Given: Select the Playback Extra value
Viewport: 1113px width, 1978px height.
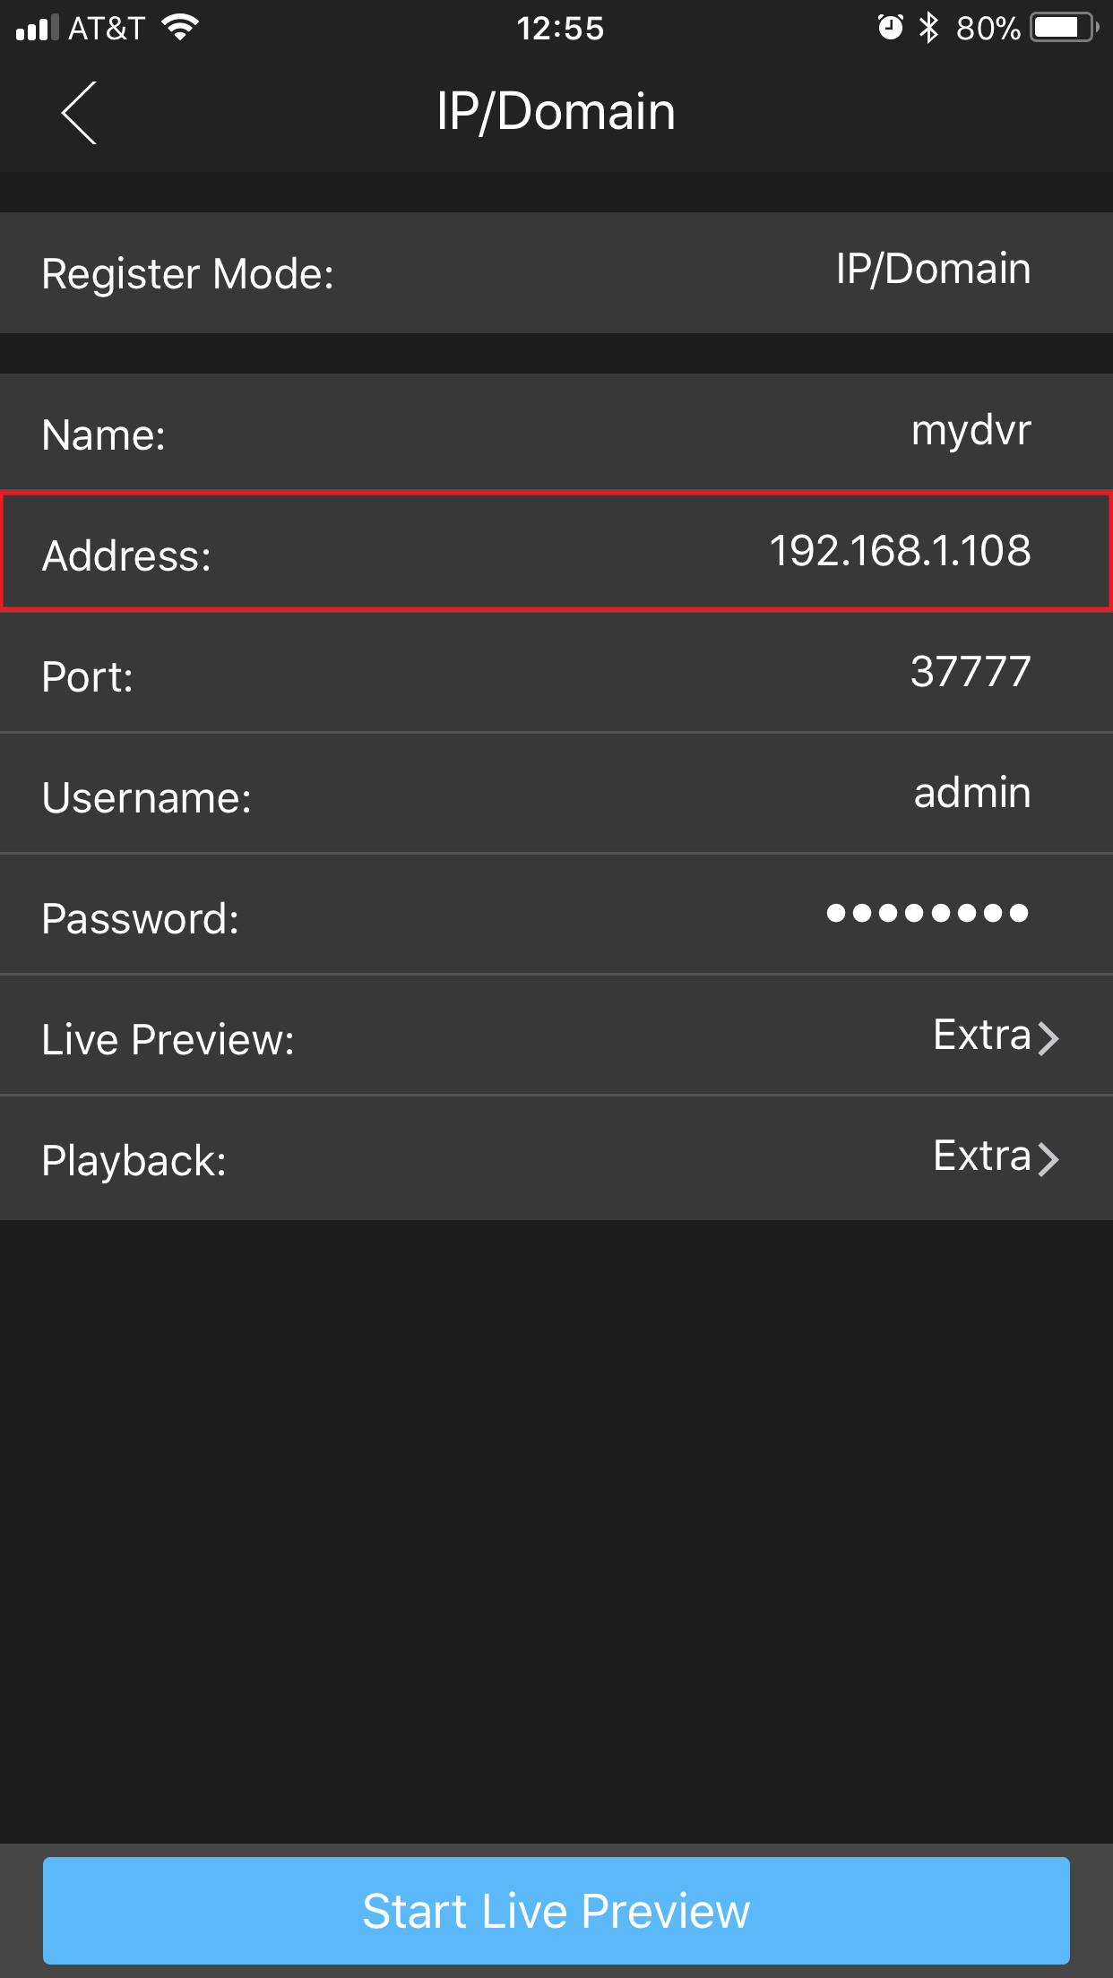Looking at the screenshot, I should (x=982, y=1157).
